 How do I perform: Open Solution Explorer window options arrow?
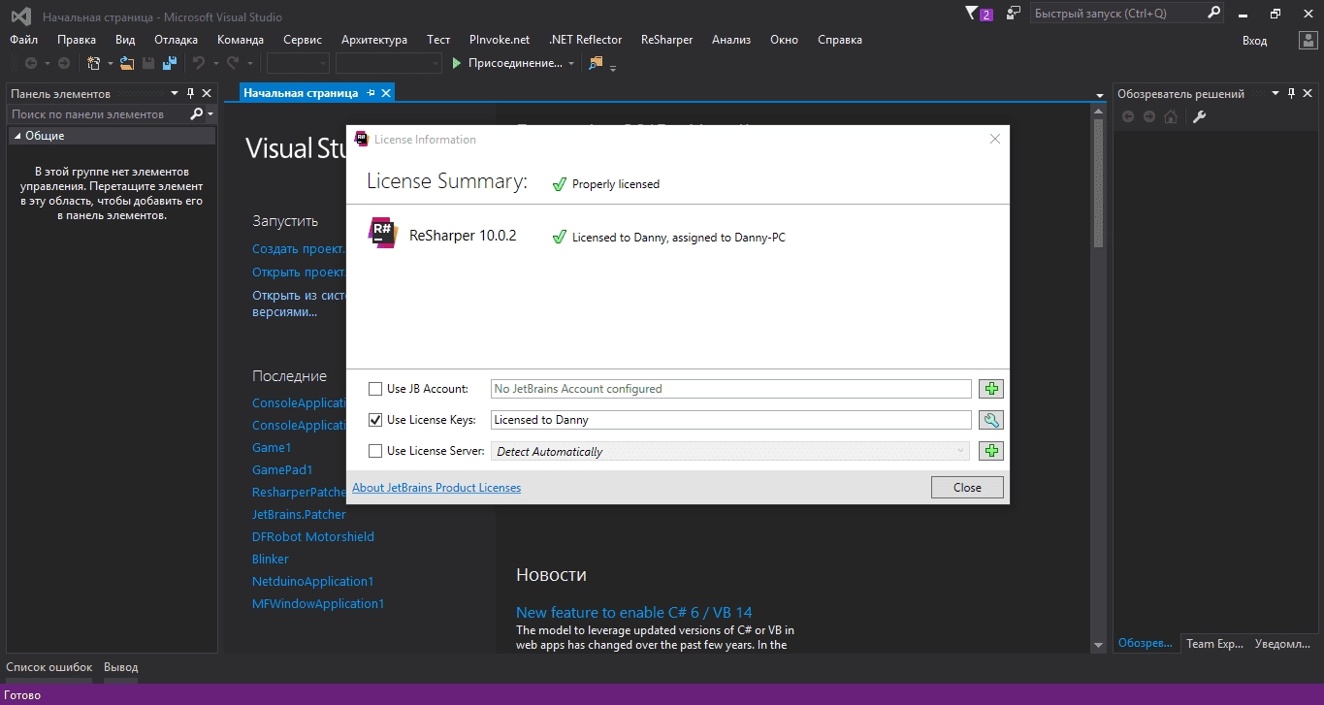[1275, 93]
